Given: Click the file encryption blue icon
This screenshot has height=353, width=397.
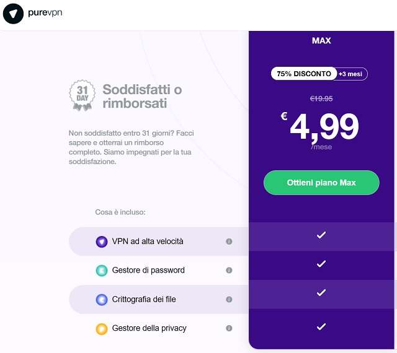Looking at the screenshot, I should 102,300.
